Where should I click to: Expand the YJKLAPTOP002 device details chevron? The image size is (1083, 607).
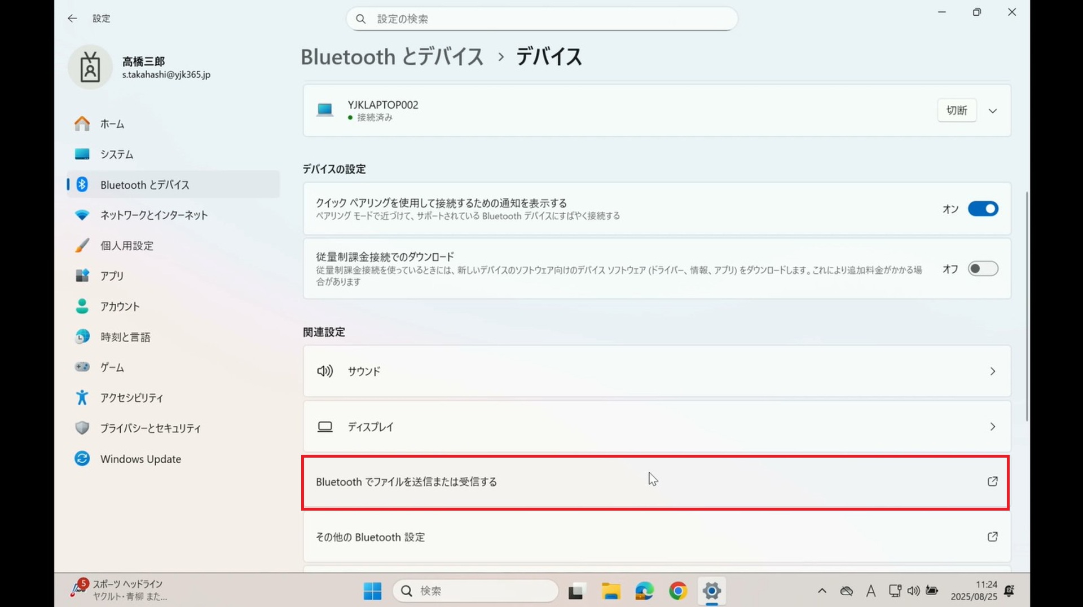(993, 110)
